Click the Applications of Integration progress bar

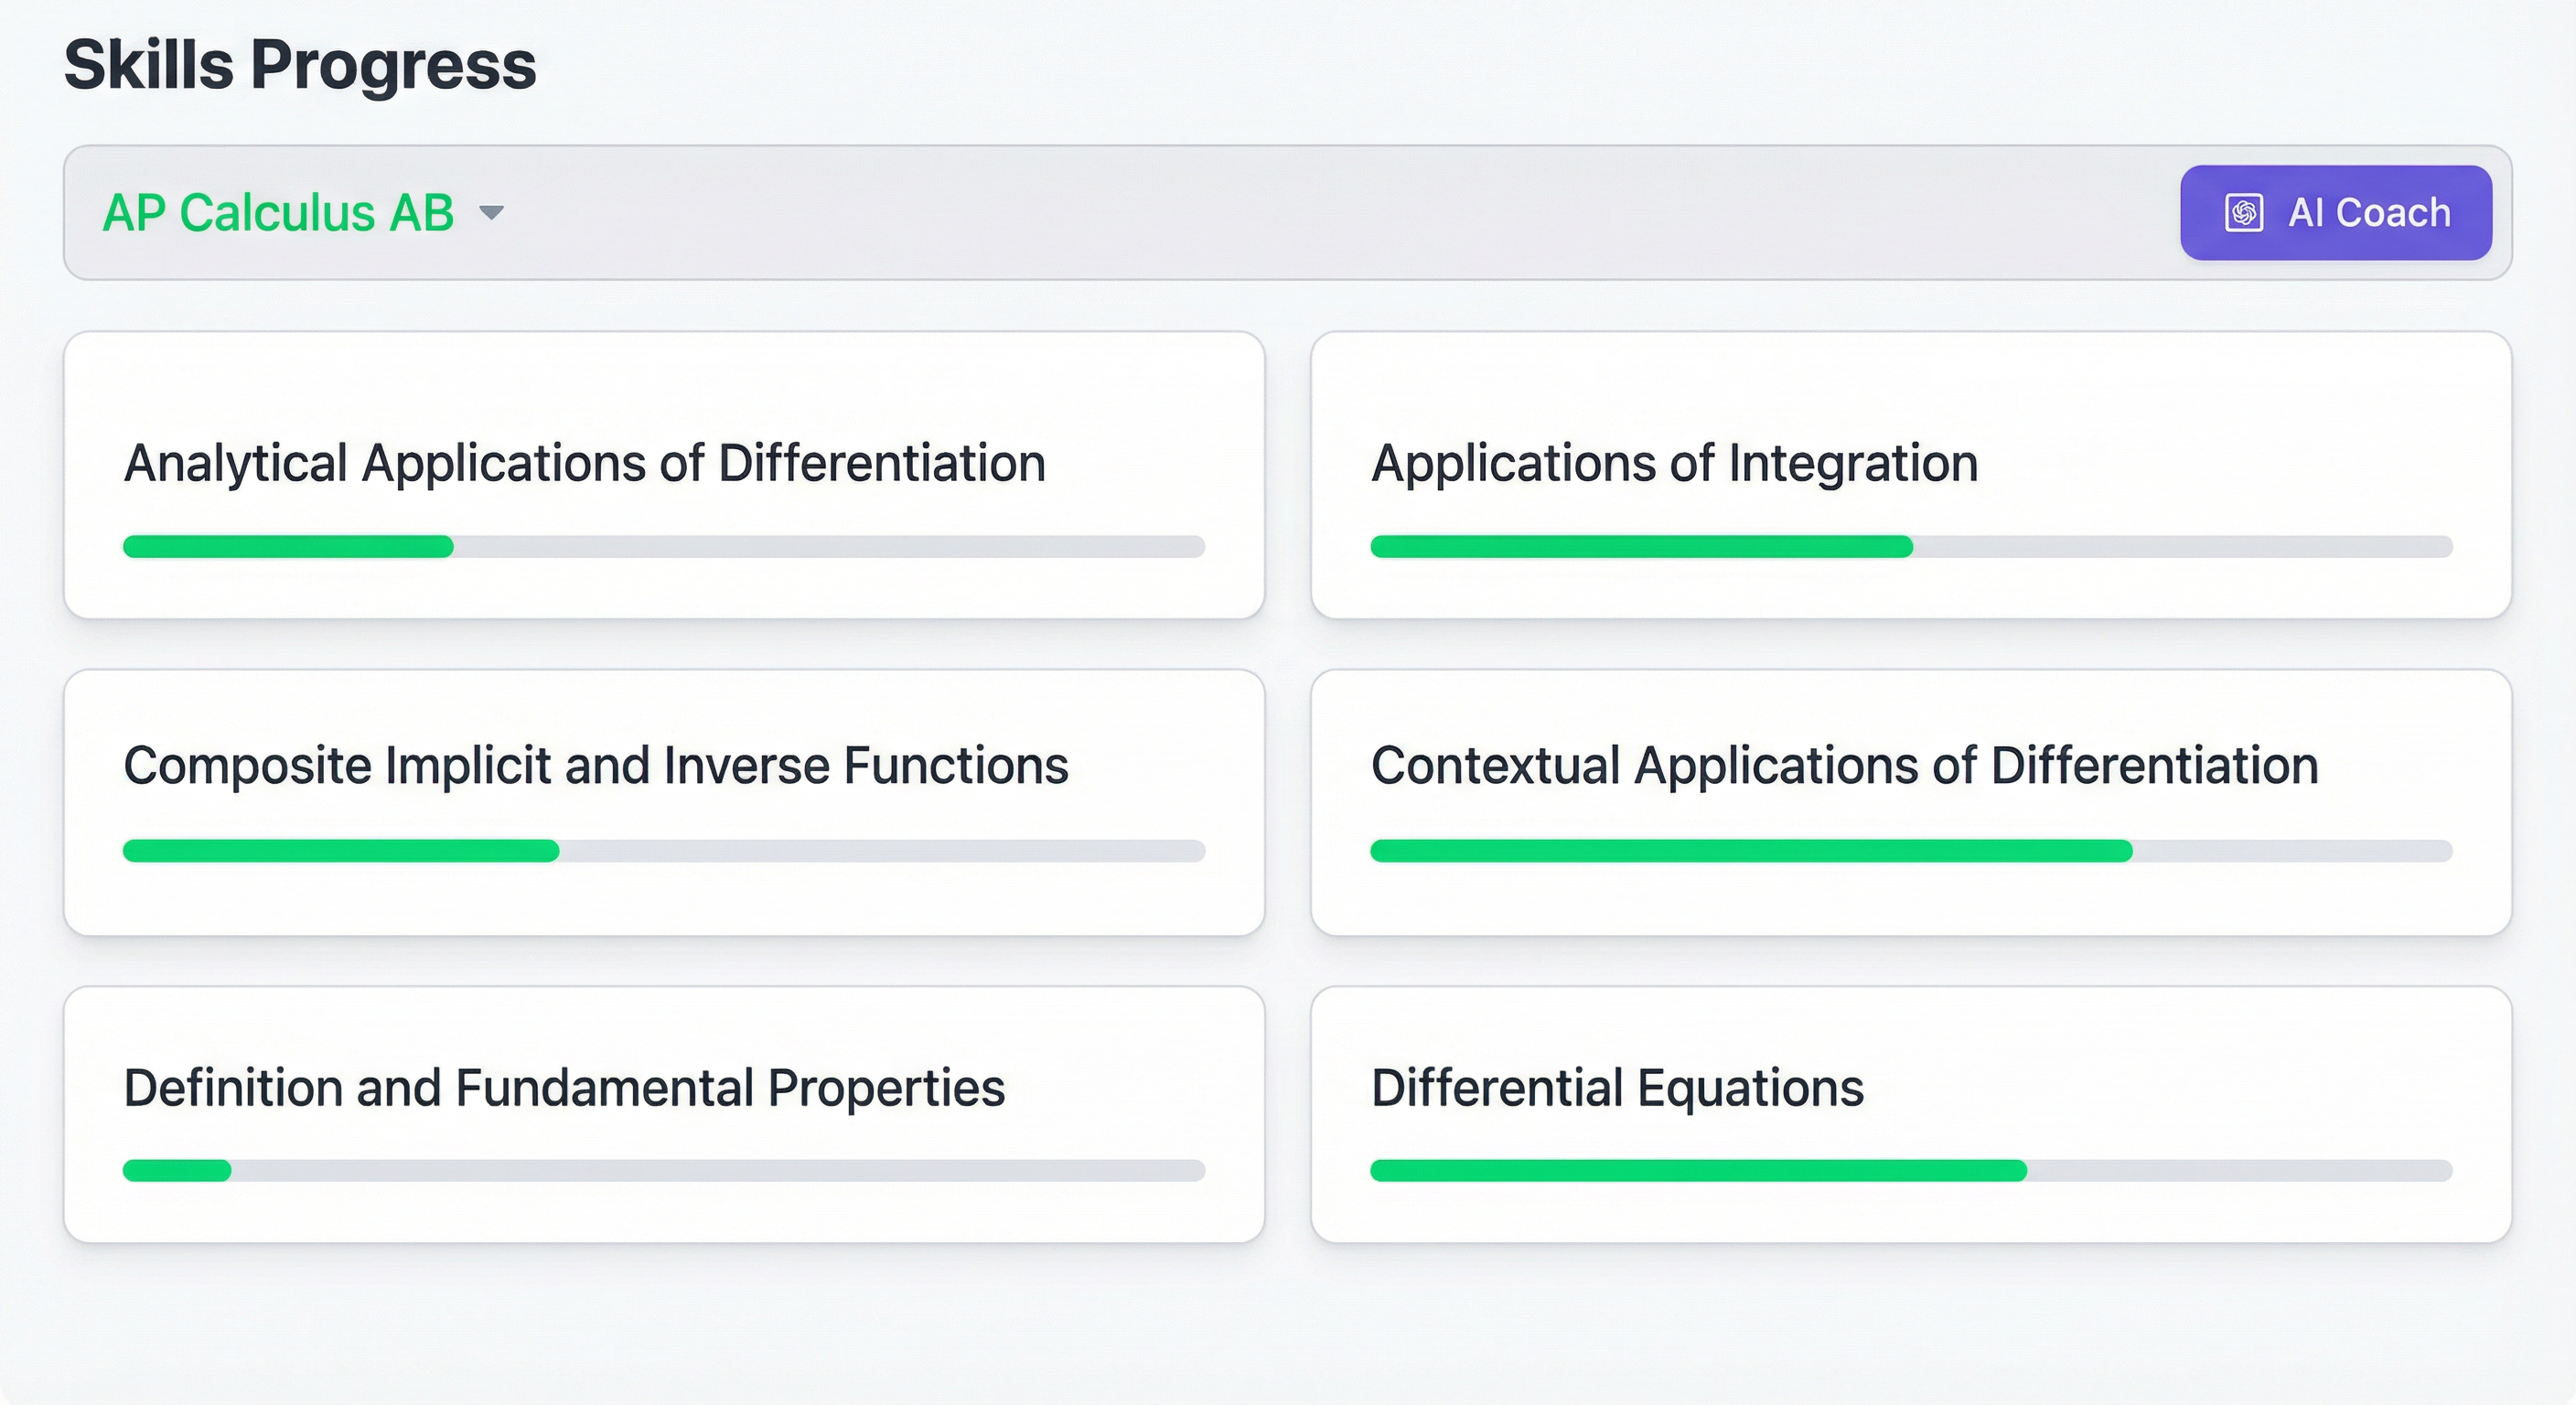tap(1910, 546)
